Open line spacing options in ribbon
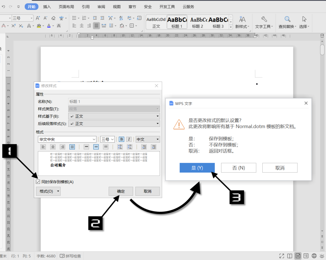The image size is (326, 260). tap(111, 26)
